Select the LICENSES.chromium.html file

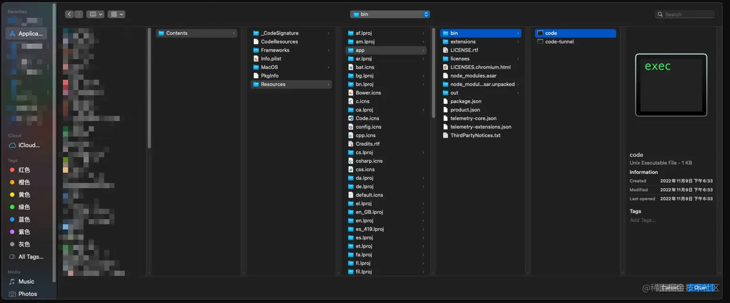[481, 67]
